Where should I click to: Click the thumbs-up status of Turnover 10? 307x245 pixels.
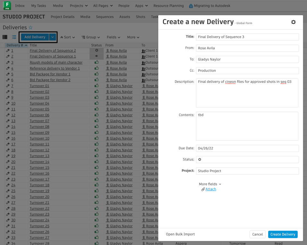point(97,138)
